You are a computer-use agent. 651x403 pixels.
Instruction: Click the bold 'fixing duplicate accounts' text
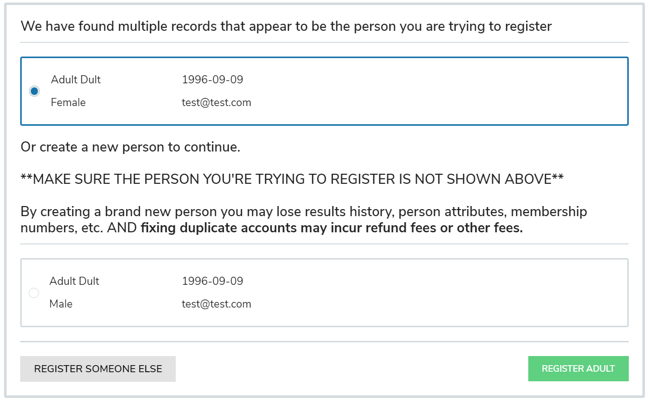(x=331, y=228)
